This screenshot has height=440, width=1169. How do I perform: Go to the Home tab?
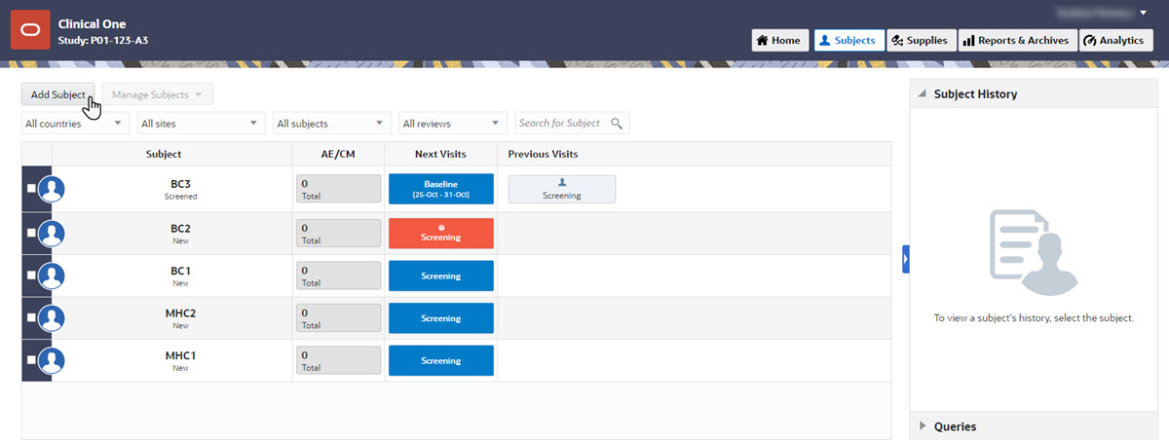[x=780, y=40]
